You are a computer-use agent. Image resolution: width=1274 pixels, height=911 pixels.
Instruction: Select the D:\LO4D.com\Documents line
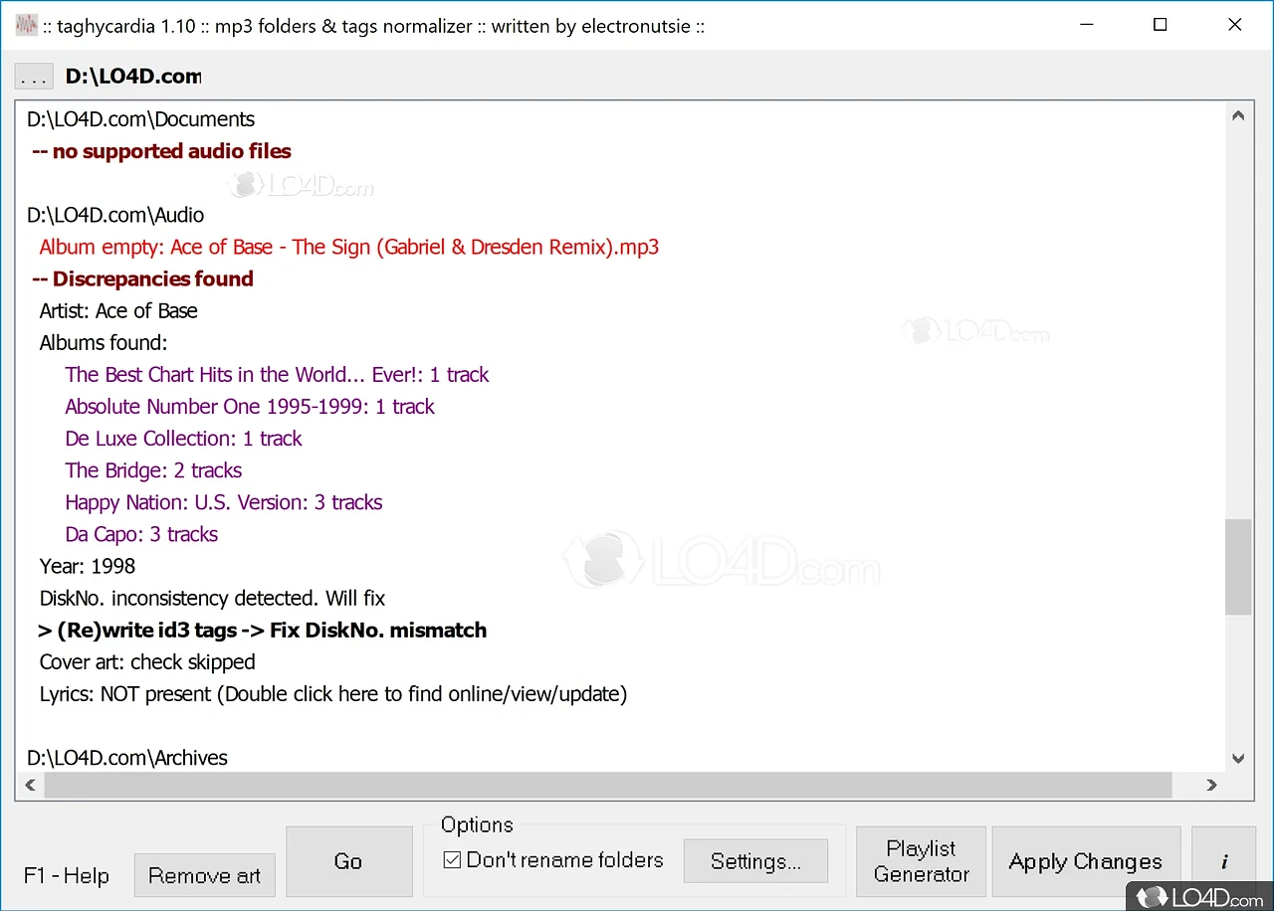click(x=141, y=119)
